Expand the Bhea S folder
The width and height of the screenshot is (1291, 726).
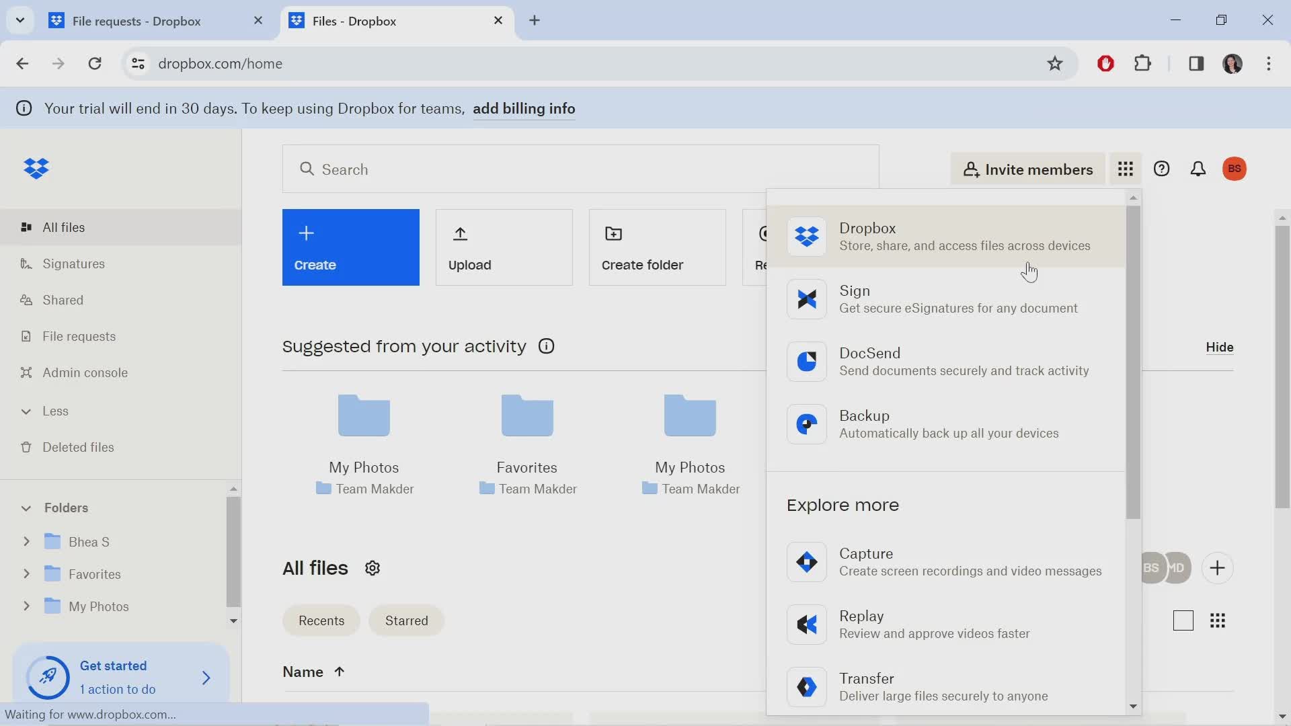pyautogui.click(x=24, y=540)
